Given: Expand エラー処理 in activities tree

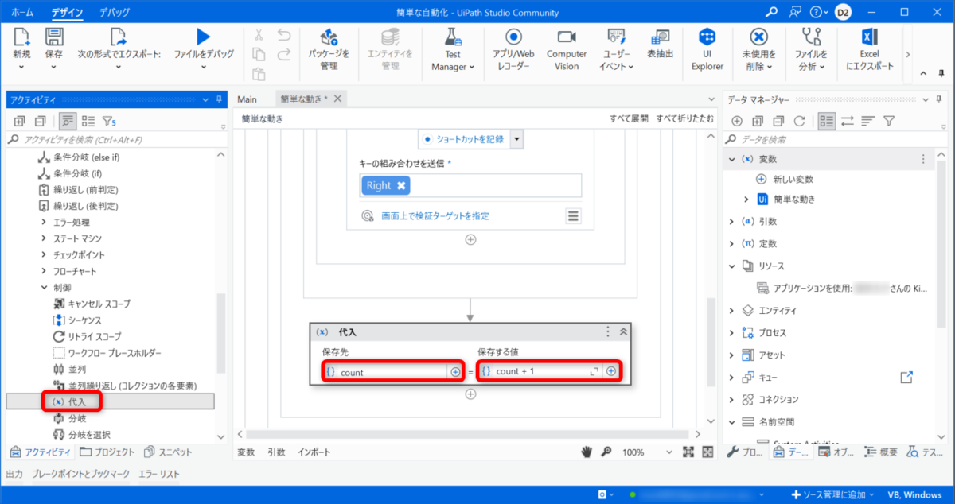Looking at the screenshot, I should click(x=44, y=222).
